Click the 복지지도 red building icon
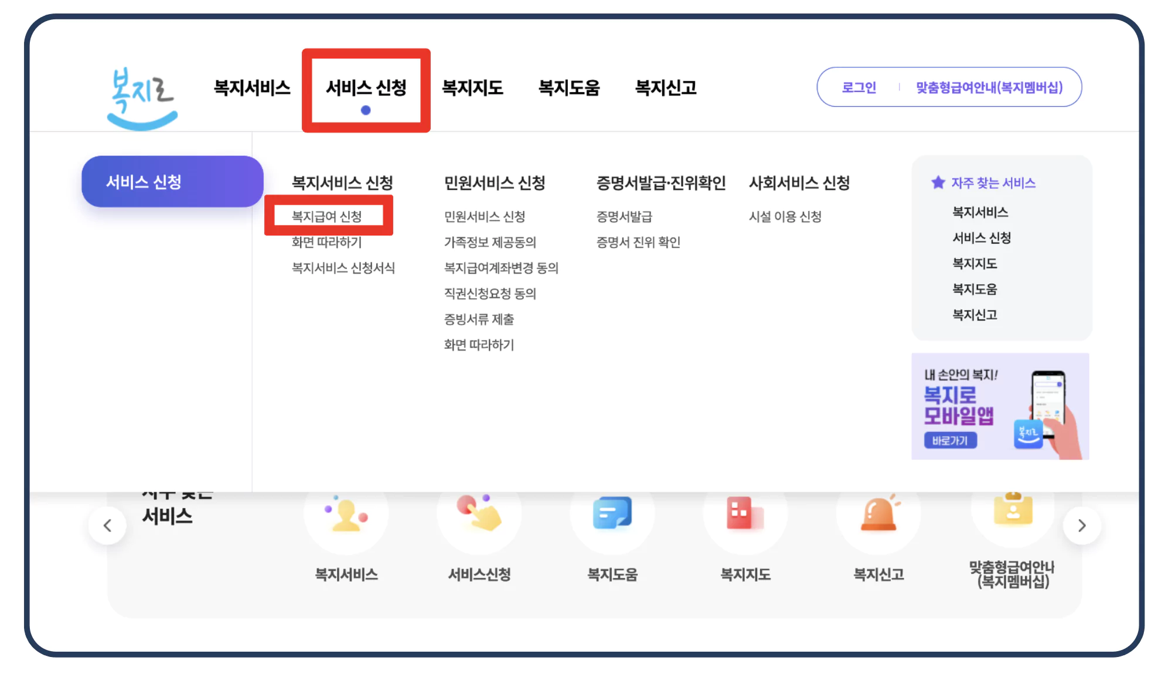The width and height of the screenshot is (1158, 674). click(x=745, y=513)
